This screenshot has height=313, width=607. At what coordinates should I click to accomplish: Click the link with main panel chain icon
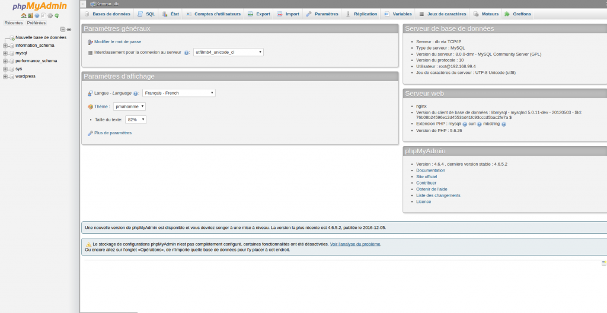pos(69,30)
